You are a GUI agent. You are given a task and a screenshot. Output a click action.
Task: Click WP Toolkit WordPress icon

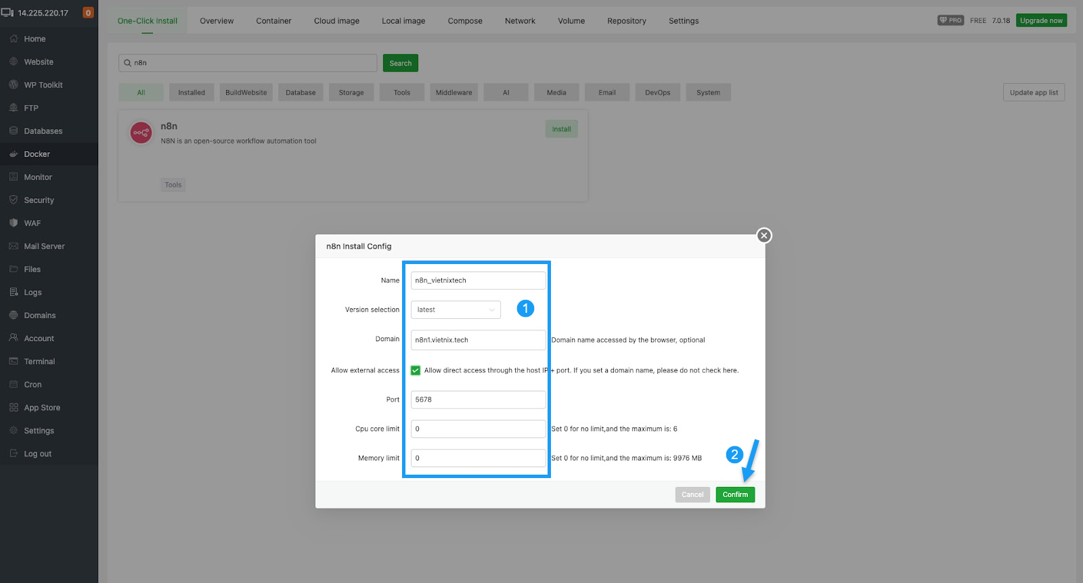[14, 85]
